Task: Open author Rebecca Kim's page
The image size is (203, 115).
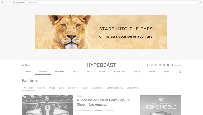Action: click(x=98, y=110)
